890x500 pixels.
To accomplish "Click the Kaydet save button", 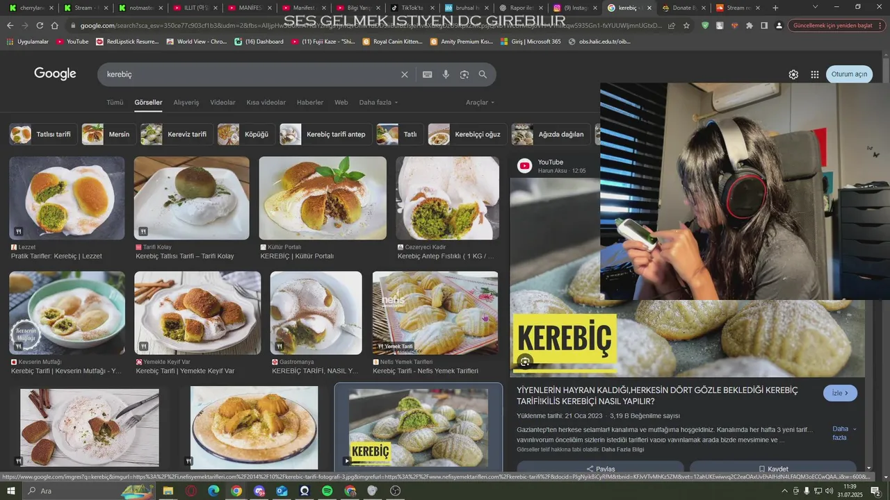I will [773, 469].
